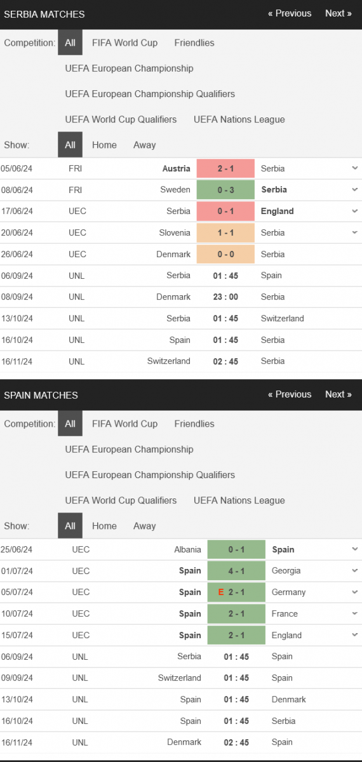Expand the Spain vs Germany match chevron
The height and width of the screenshot is (762, 362).
tap(354, 592)
